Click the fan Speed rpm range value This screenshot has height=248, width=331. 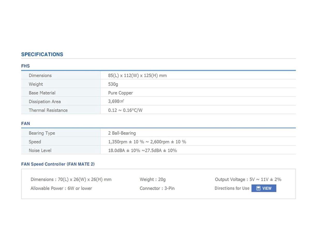[147, 142]
